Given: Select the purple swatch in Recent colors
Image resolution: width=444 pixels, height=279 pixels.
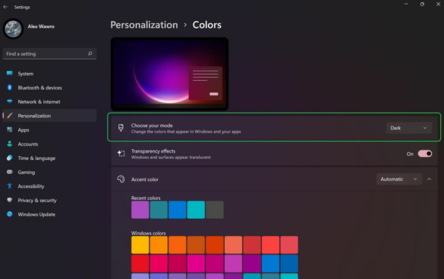Looking at the screenshot, I should (140, 210).
